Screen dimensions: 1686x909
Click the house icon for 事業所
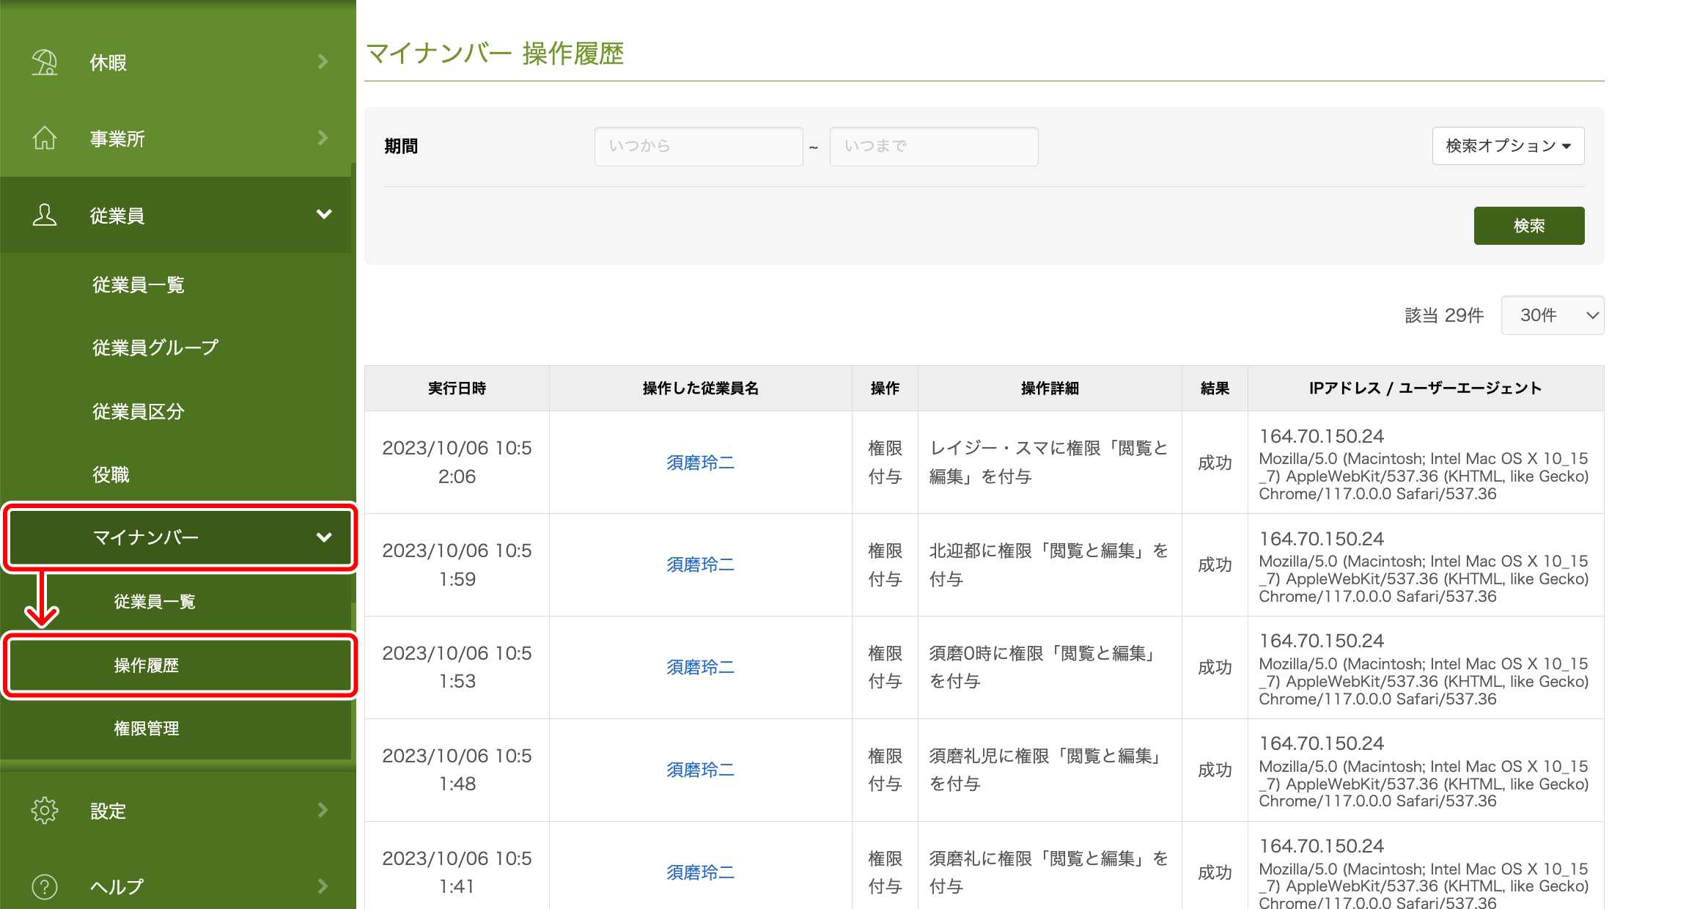pyautogui.click(x=45, y=138)
